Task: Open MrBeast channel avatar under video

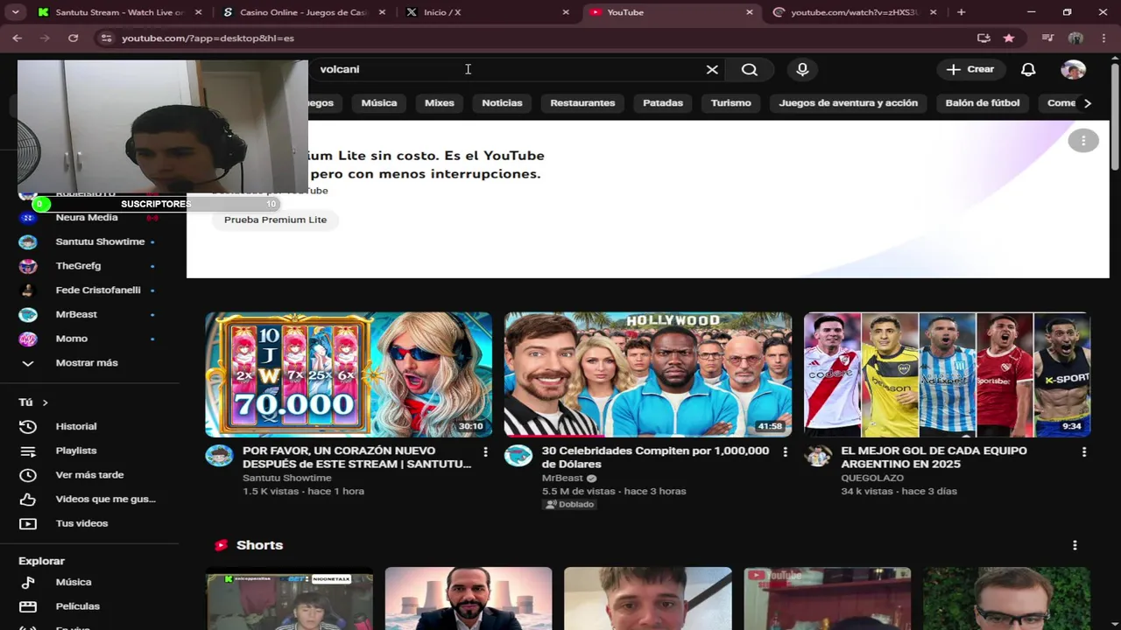Action: [x=518, y=456]
